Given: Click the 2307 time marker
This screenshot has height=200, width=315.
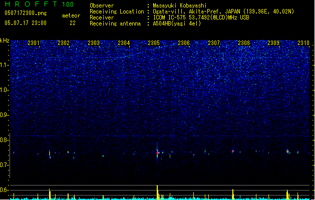Looking at the screenshot, I should pos(214,43).
